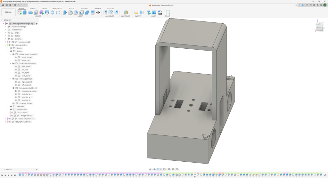Select the Revolve tool
The height and width of the screenshot is (178, 328).
click(x=30, y=12)
